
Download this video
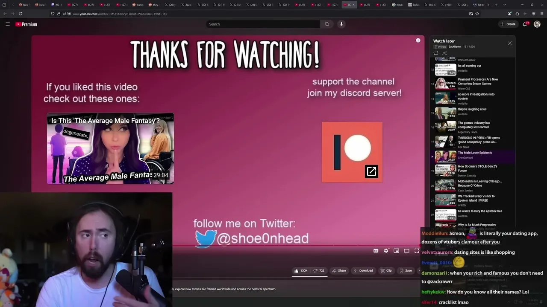[363, 271]
